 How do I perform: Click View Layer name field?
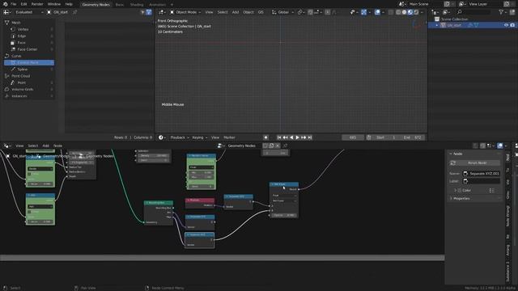click(x=485, y=4)
